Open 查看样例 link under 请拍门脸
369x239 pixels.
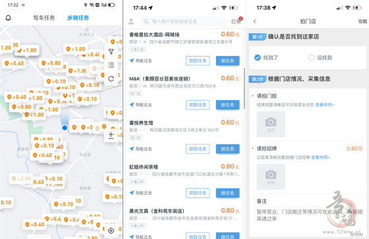click(325, 105)
